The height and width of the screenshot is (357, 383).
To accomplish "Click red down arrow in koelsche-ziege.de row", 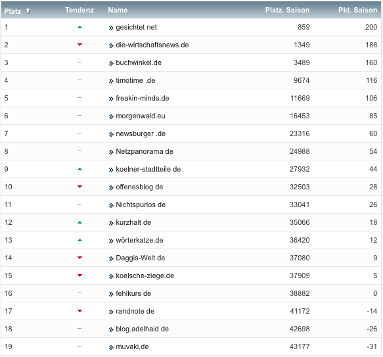I will 79,275.
